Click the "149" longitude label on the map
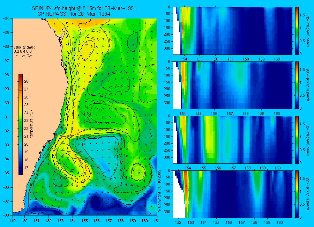The image size is (314, 227). pos(13,221)
